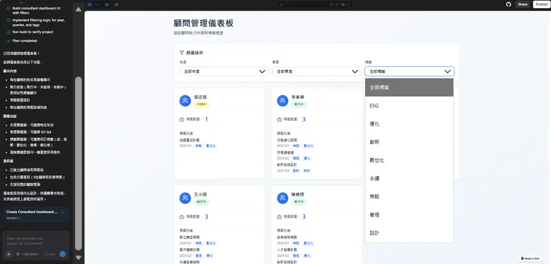Open the settings gear in top toolbar
Viewport: 551px width, 264px height.
coord(116,5)
